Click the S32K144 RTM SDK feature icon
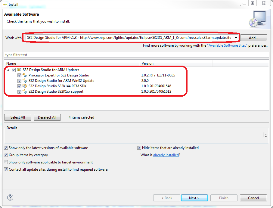This screenshot has height=208, width=273. [x=25, y=86]
